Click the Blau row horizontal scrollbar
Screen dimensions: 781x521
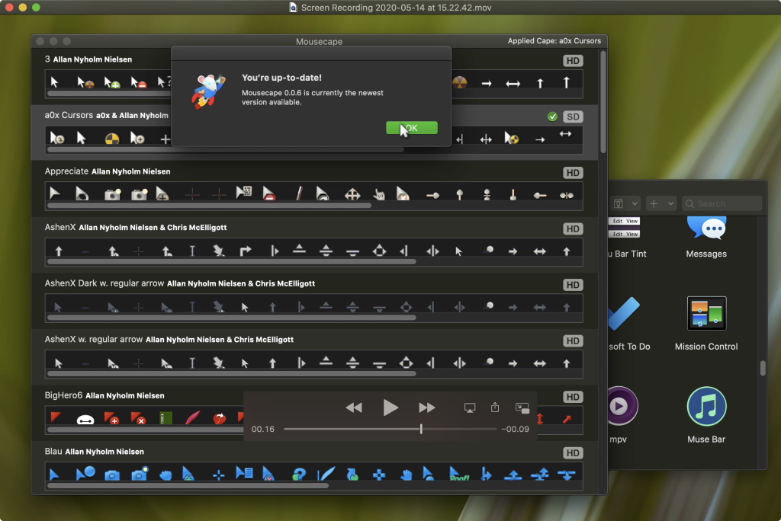(188, 486)
